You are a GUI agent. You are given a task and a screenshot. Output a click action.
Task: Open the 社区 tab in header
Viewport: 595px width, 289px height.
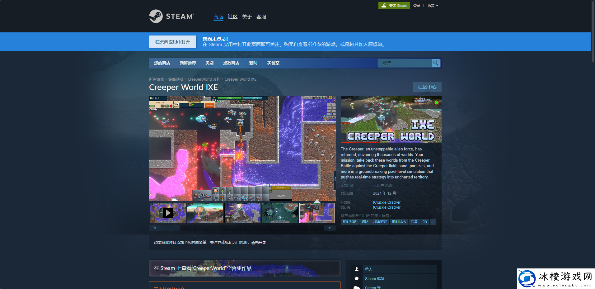point(232,17)
